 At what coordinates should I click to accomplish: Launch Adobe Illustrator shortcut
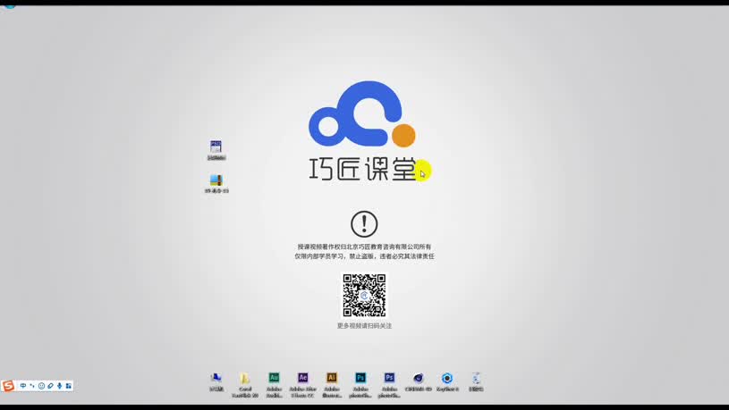click(332, 384)
